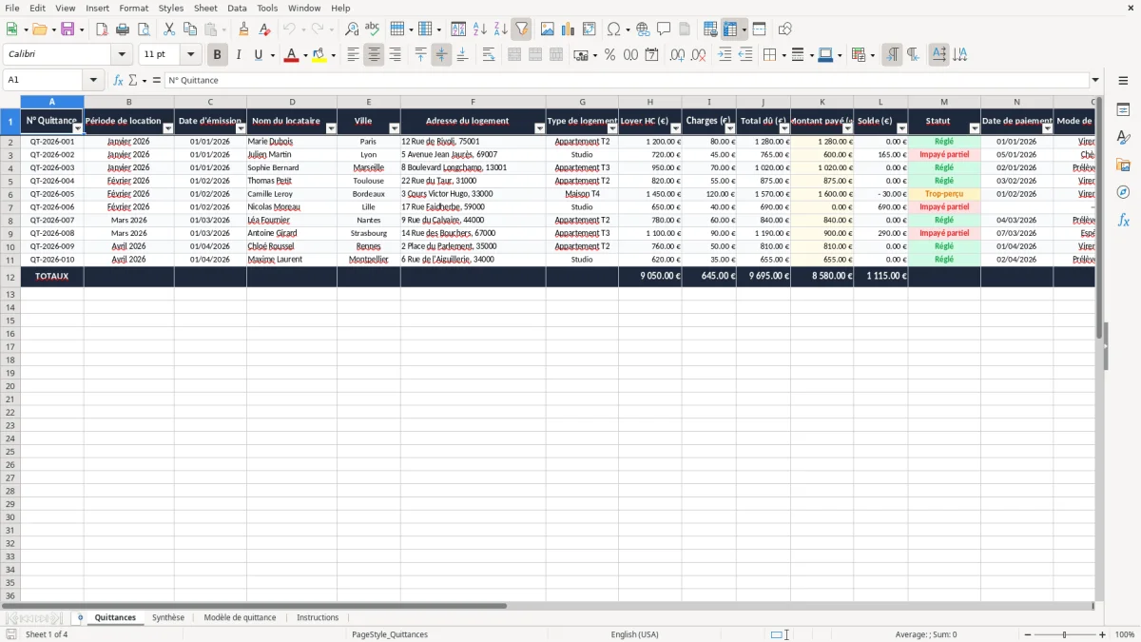Export directly as PDF
The height and width of the screenshot is (642, 1141).
tap(102, 29)
